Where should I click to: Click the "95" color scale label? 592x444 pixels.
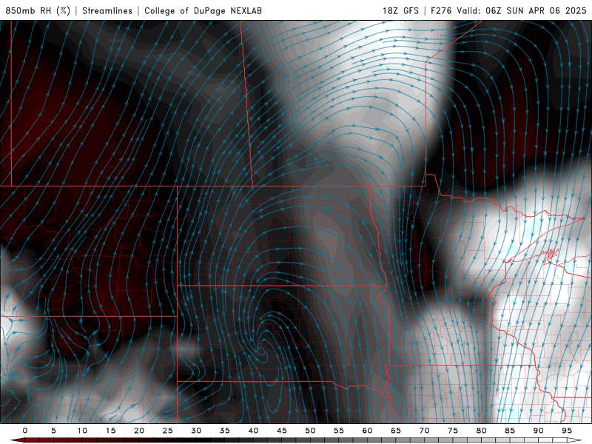pos(567,431)
